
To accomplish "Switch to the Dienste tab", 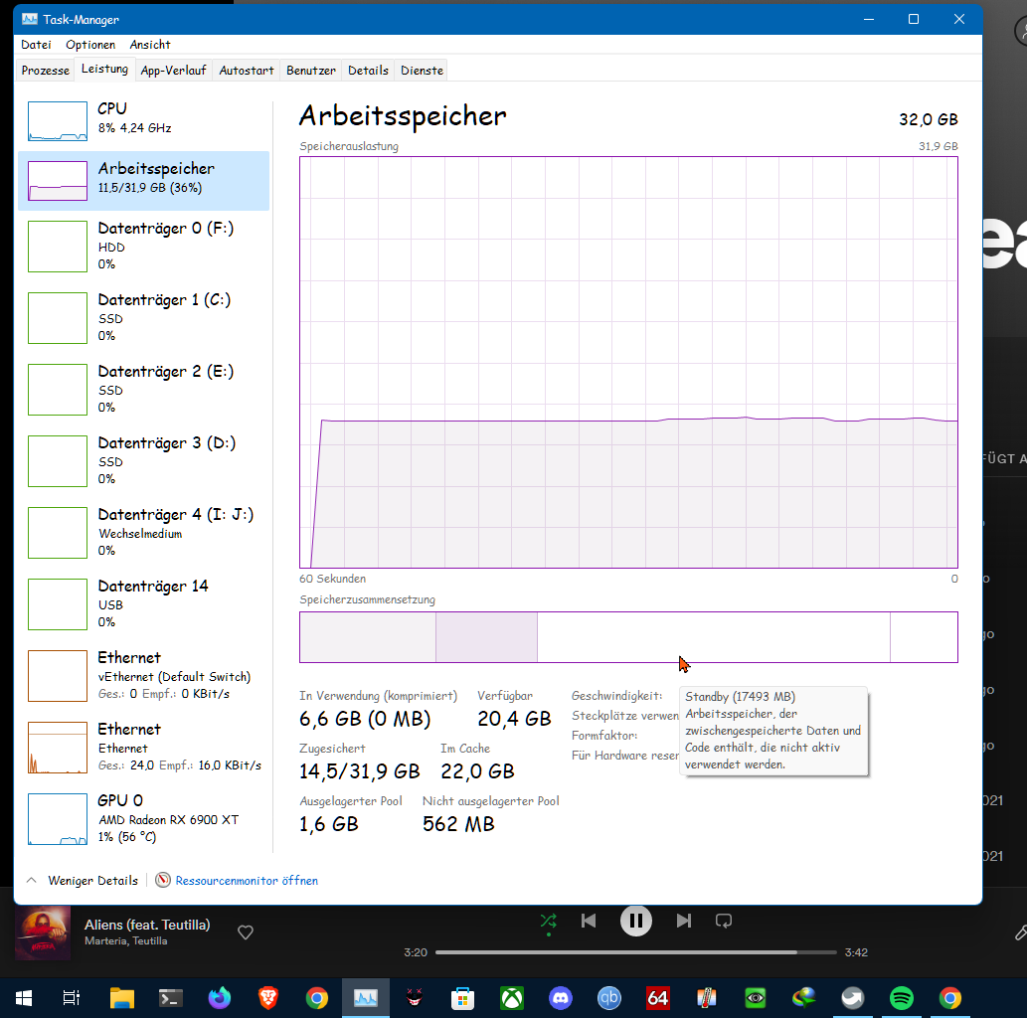I will [422, 71].
